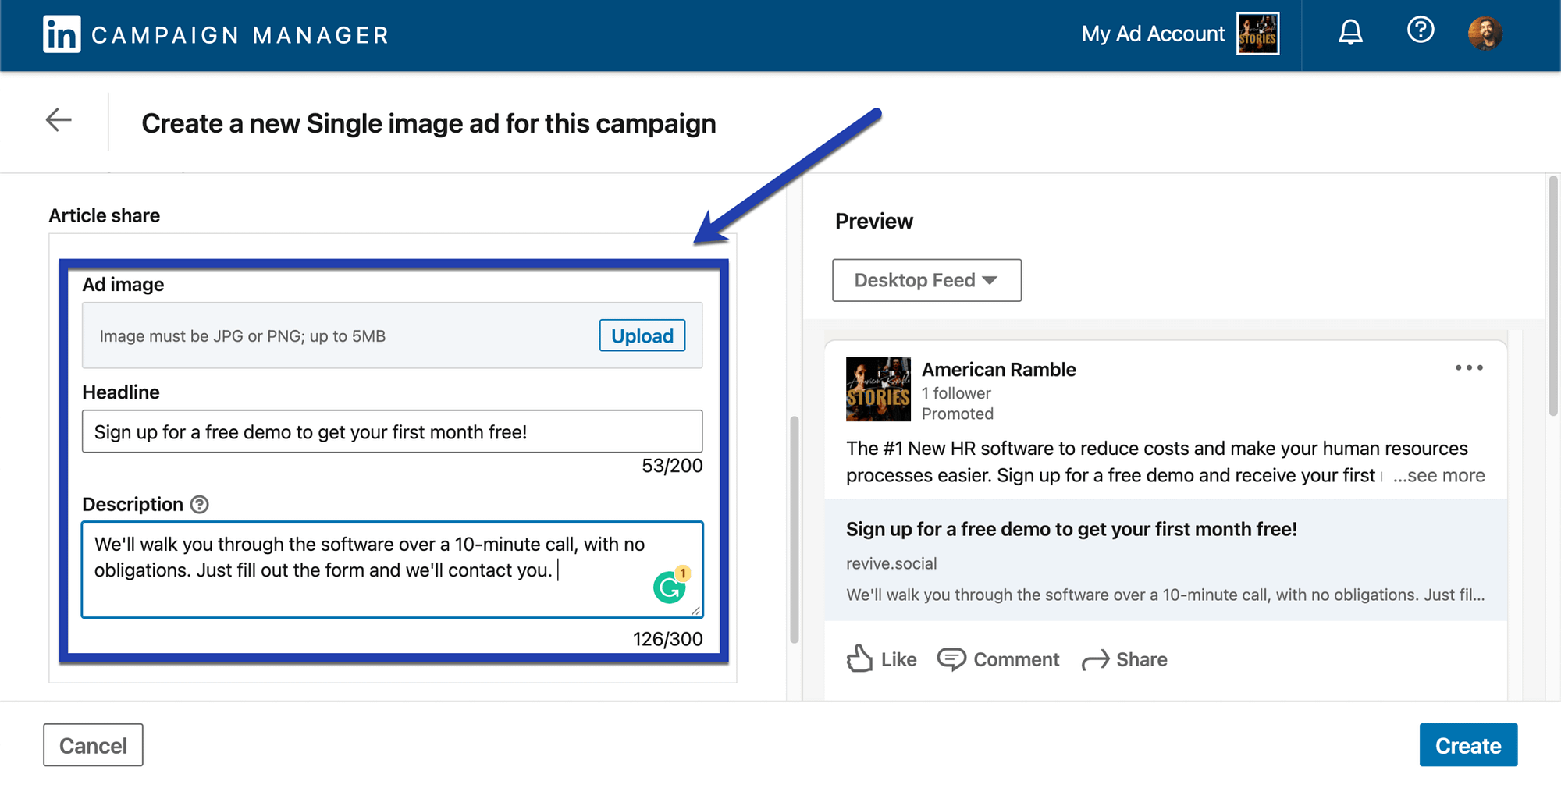Focus the Description text area

[x=393, y=570]
